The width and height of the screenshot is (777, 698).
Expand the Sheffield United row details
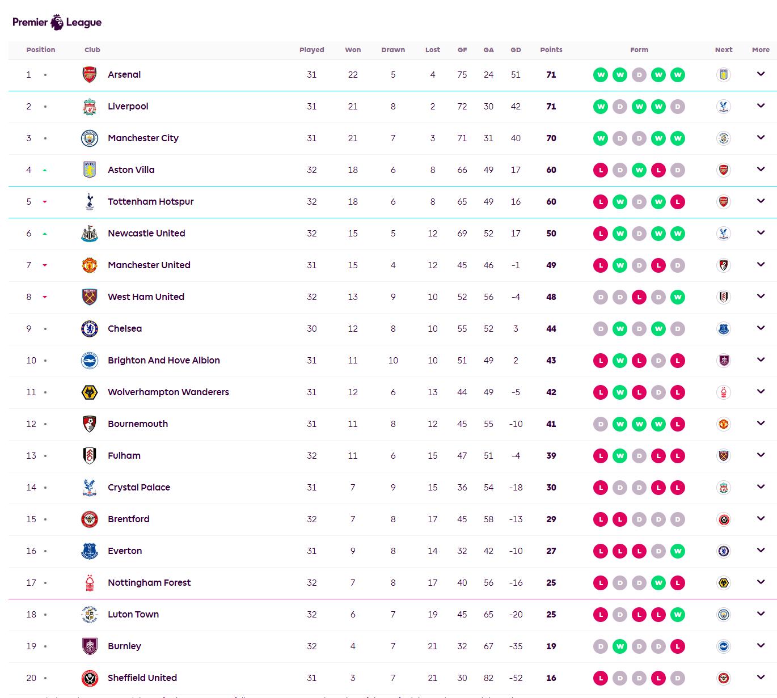[x=761, y=678]
